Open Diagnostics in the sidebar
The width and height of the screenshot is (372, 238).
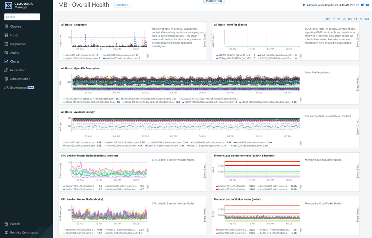click(x=18, y=44)
